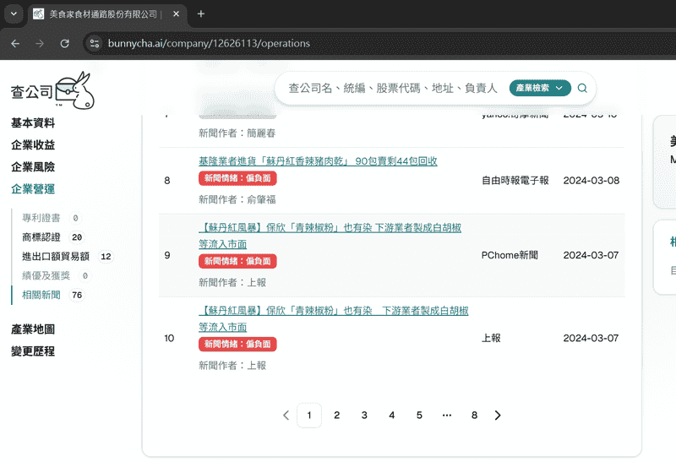Go to previous page with left chevron
Screen dimensions: 676x462
286,416
